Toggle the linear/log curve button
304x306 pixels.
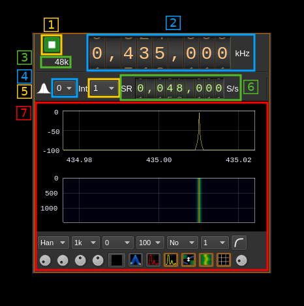239,243
